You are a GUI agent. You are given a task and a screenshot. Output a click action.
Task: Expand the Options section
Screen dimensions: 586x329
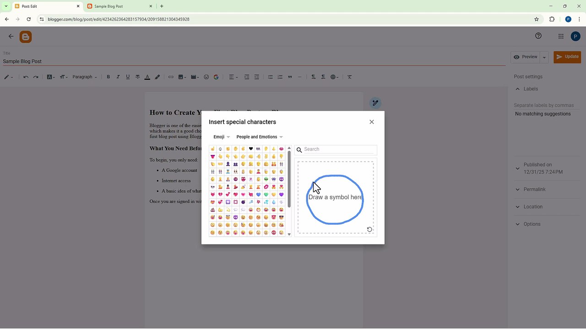pos(518,224)
